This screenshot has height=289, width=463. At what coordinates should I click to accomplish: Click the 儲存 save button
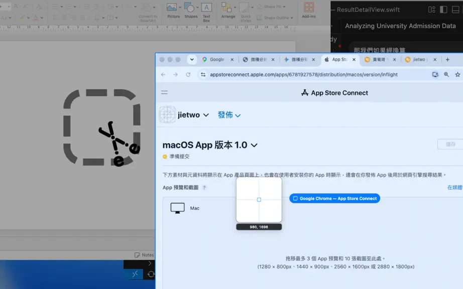click(450, 144)
